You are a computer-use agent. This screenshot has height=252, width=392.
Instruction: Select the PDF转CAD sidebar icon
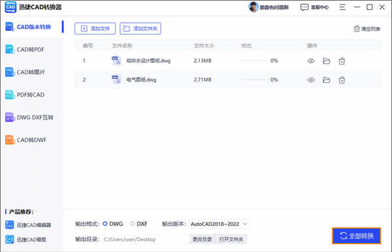[10, 95]
